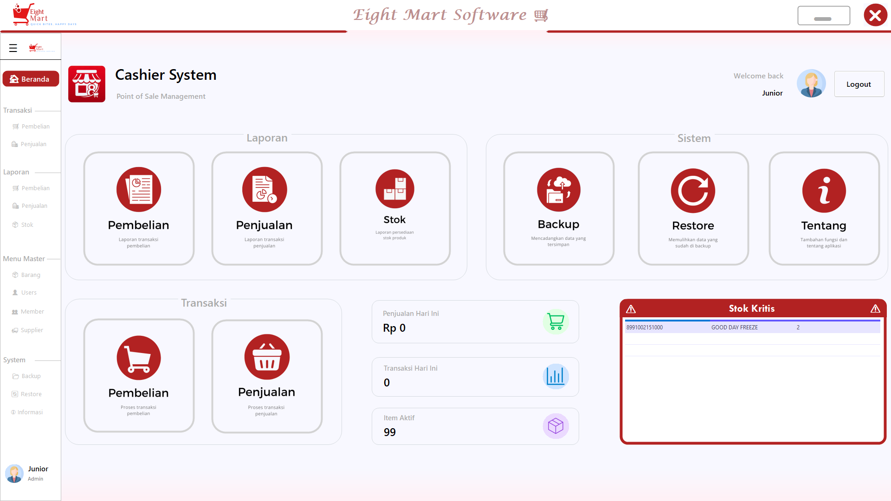
Task: Select the GOOD DAY FREEZE stock row
Action: pos(752,327)
